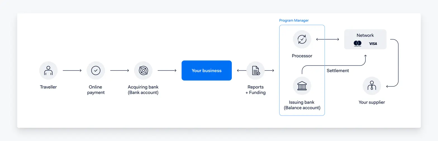
Task: Select the Online payment checkmark icon
Action: click(96, 70)
